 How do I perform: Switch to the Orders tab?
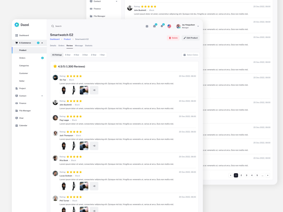(61, 46)
